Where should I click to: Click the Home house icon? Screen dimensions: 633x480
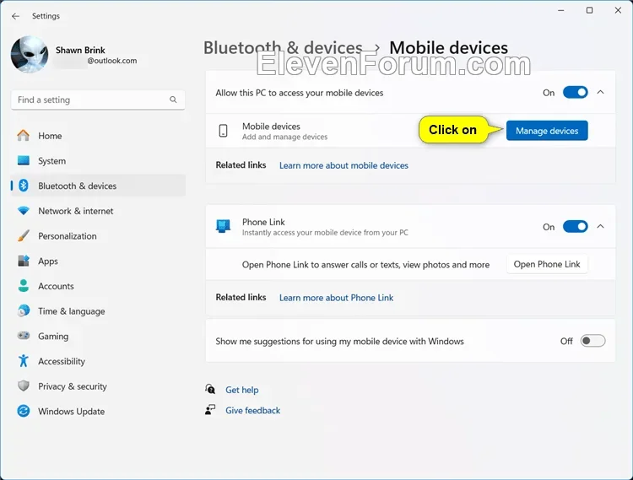coord(24,136)
